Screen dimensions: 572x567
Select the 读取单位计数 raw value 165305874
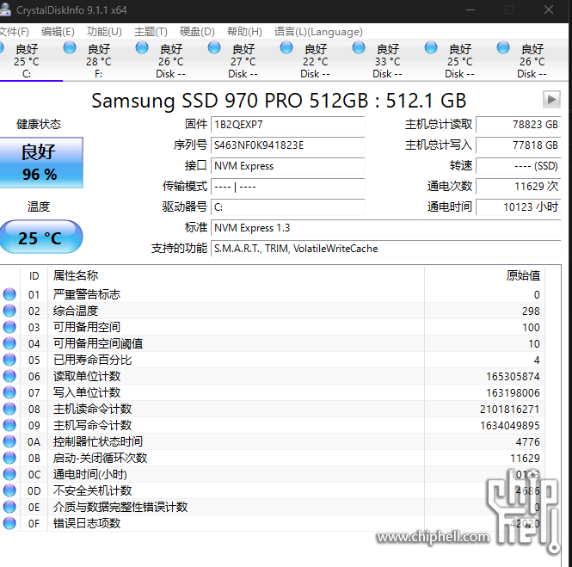pyautogui.click(x=513, y=376)
